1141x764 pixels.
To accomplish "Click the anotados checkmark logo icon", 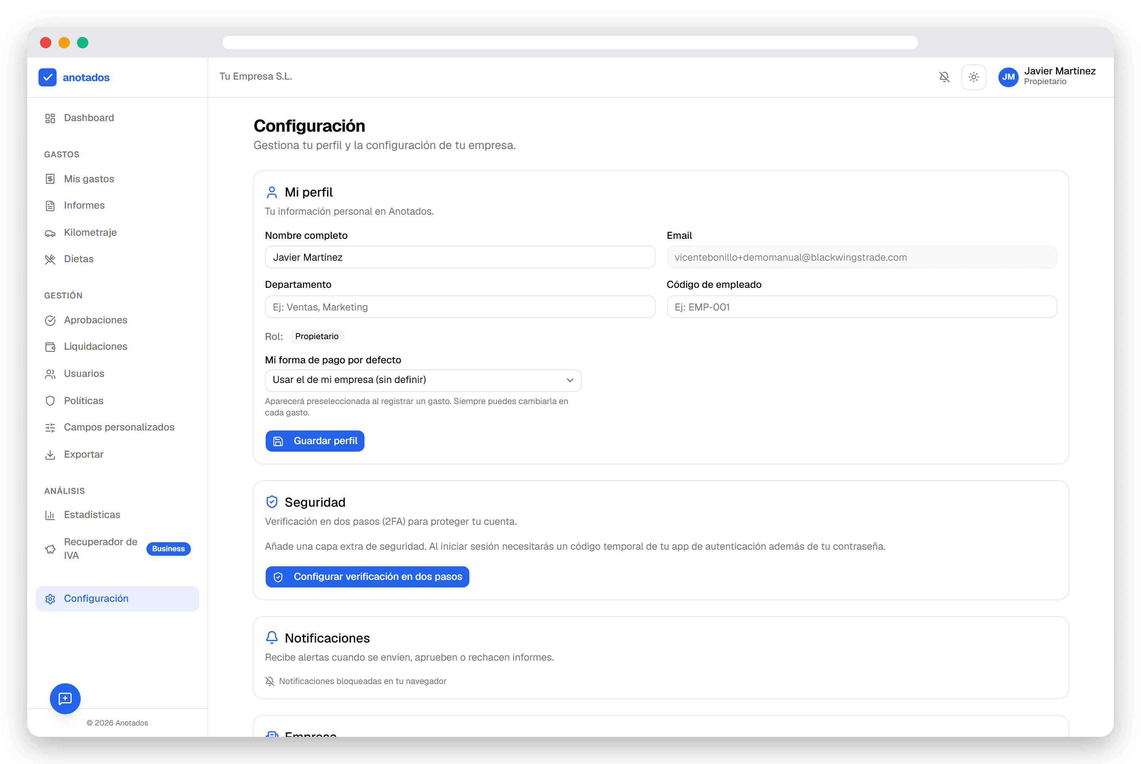I will click(47, 77).
